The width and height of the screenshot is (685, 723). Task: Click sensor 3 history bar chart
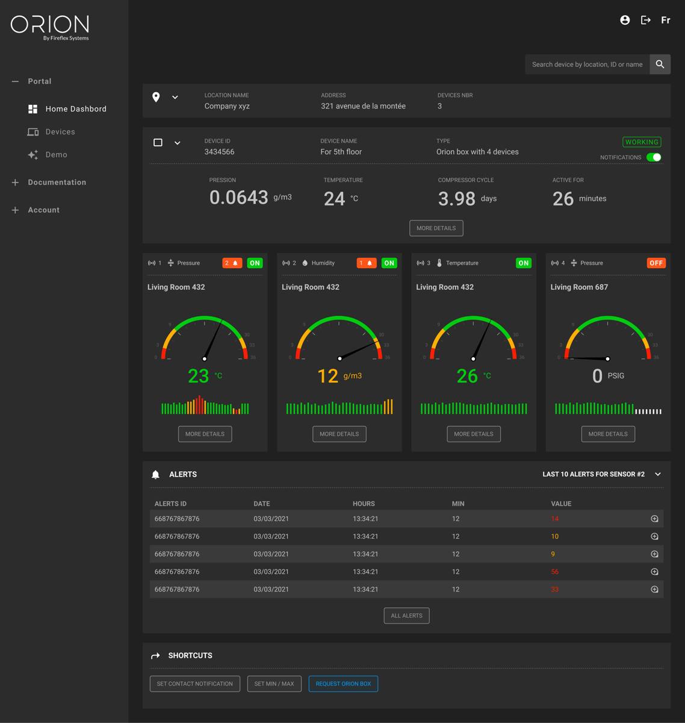pos(474,408)
